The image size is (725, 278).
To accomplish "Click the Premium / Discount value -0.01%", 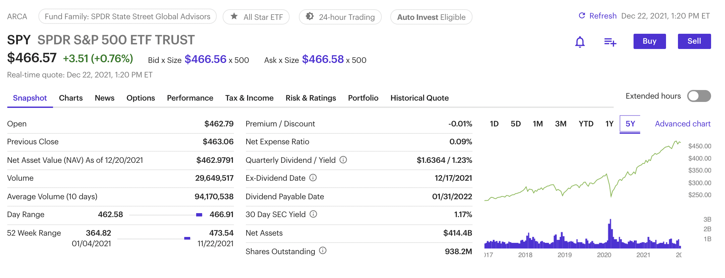I will pyautogui.click(x=460, y=124).
